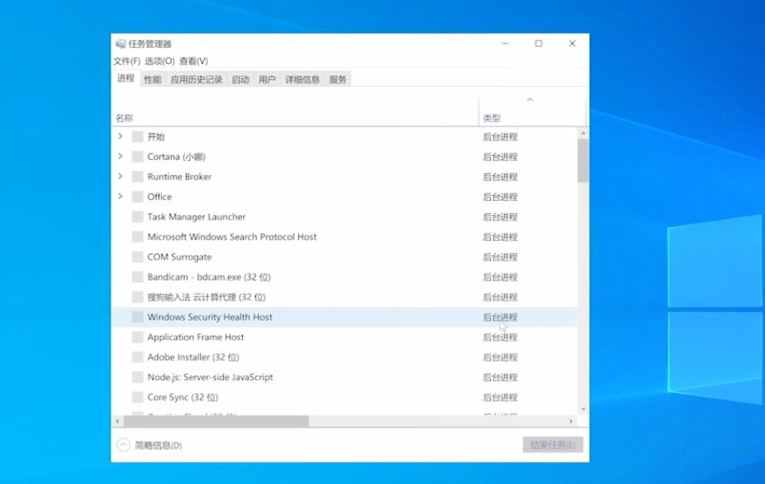Expand the Office process group
The image size is (765, 484).
click(120, 196)
